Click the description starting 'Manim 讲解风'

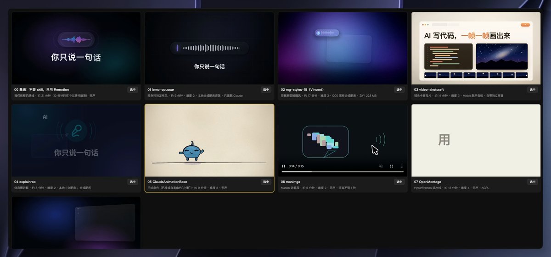tap(318, 188)
